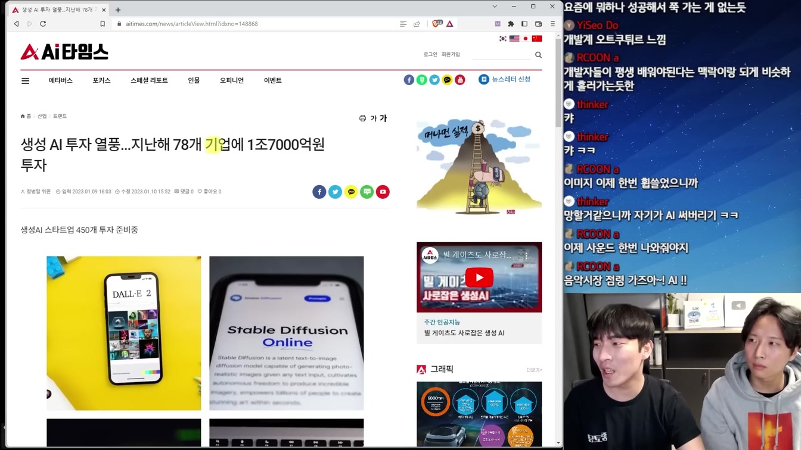Viewport: 801px width, 450px height.
Task: Open the DALL·E 2 phone image
Action: (124, 333)
